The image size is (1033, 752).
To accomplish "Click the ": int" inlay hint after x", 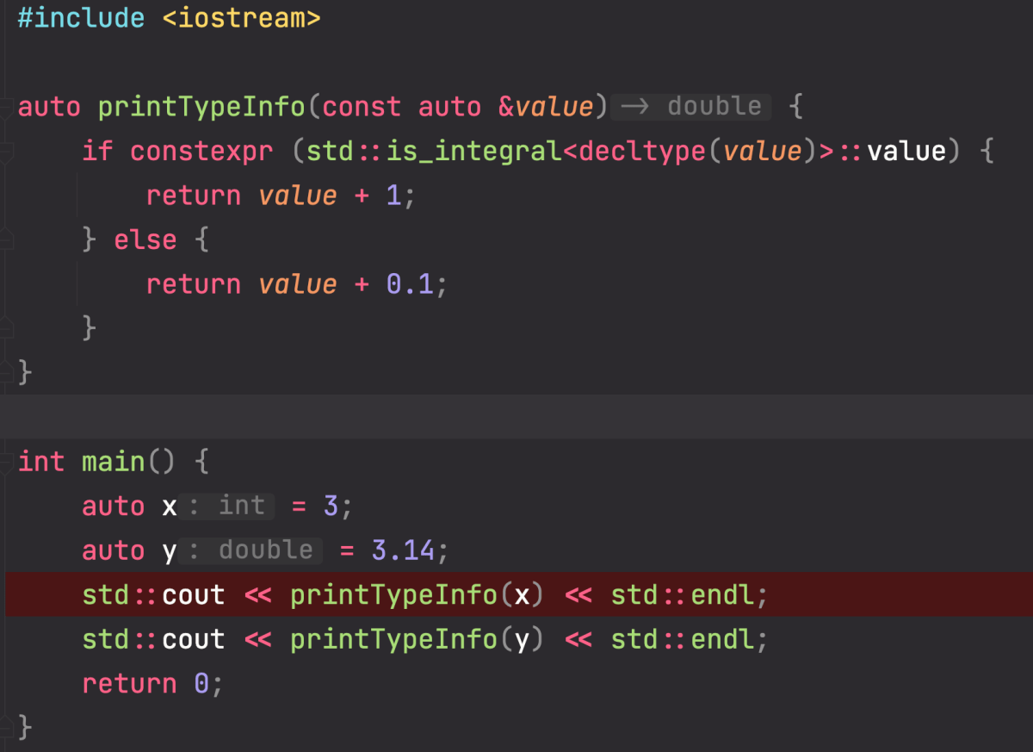I will point(227,506).
